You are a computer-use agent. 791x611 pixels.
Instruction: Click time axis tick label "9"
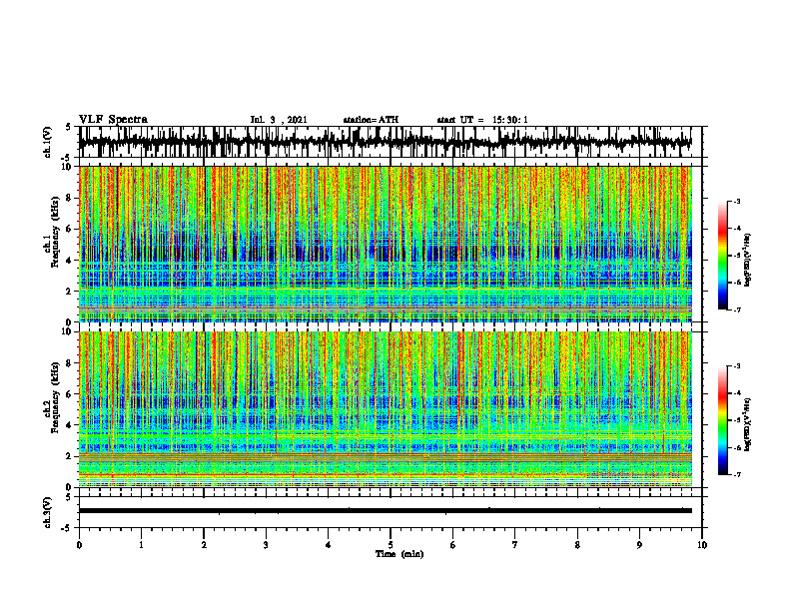click(639, 545)
